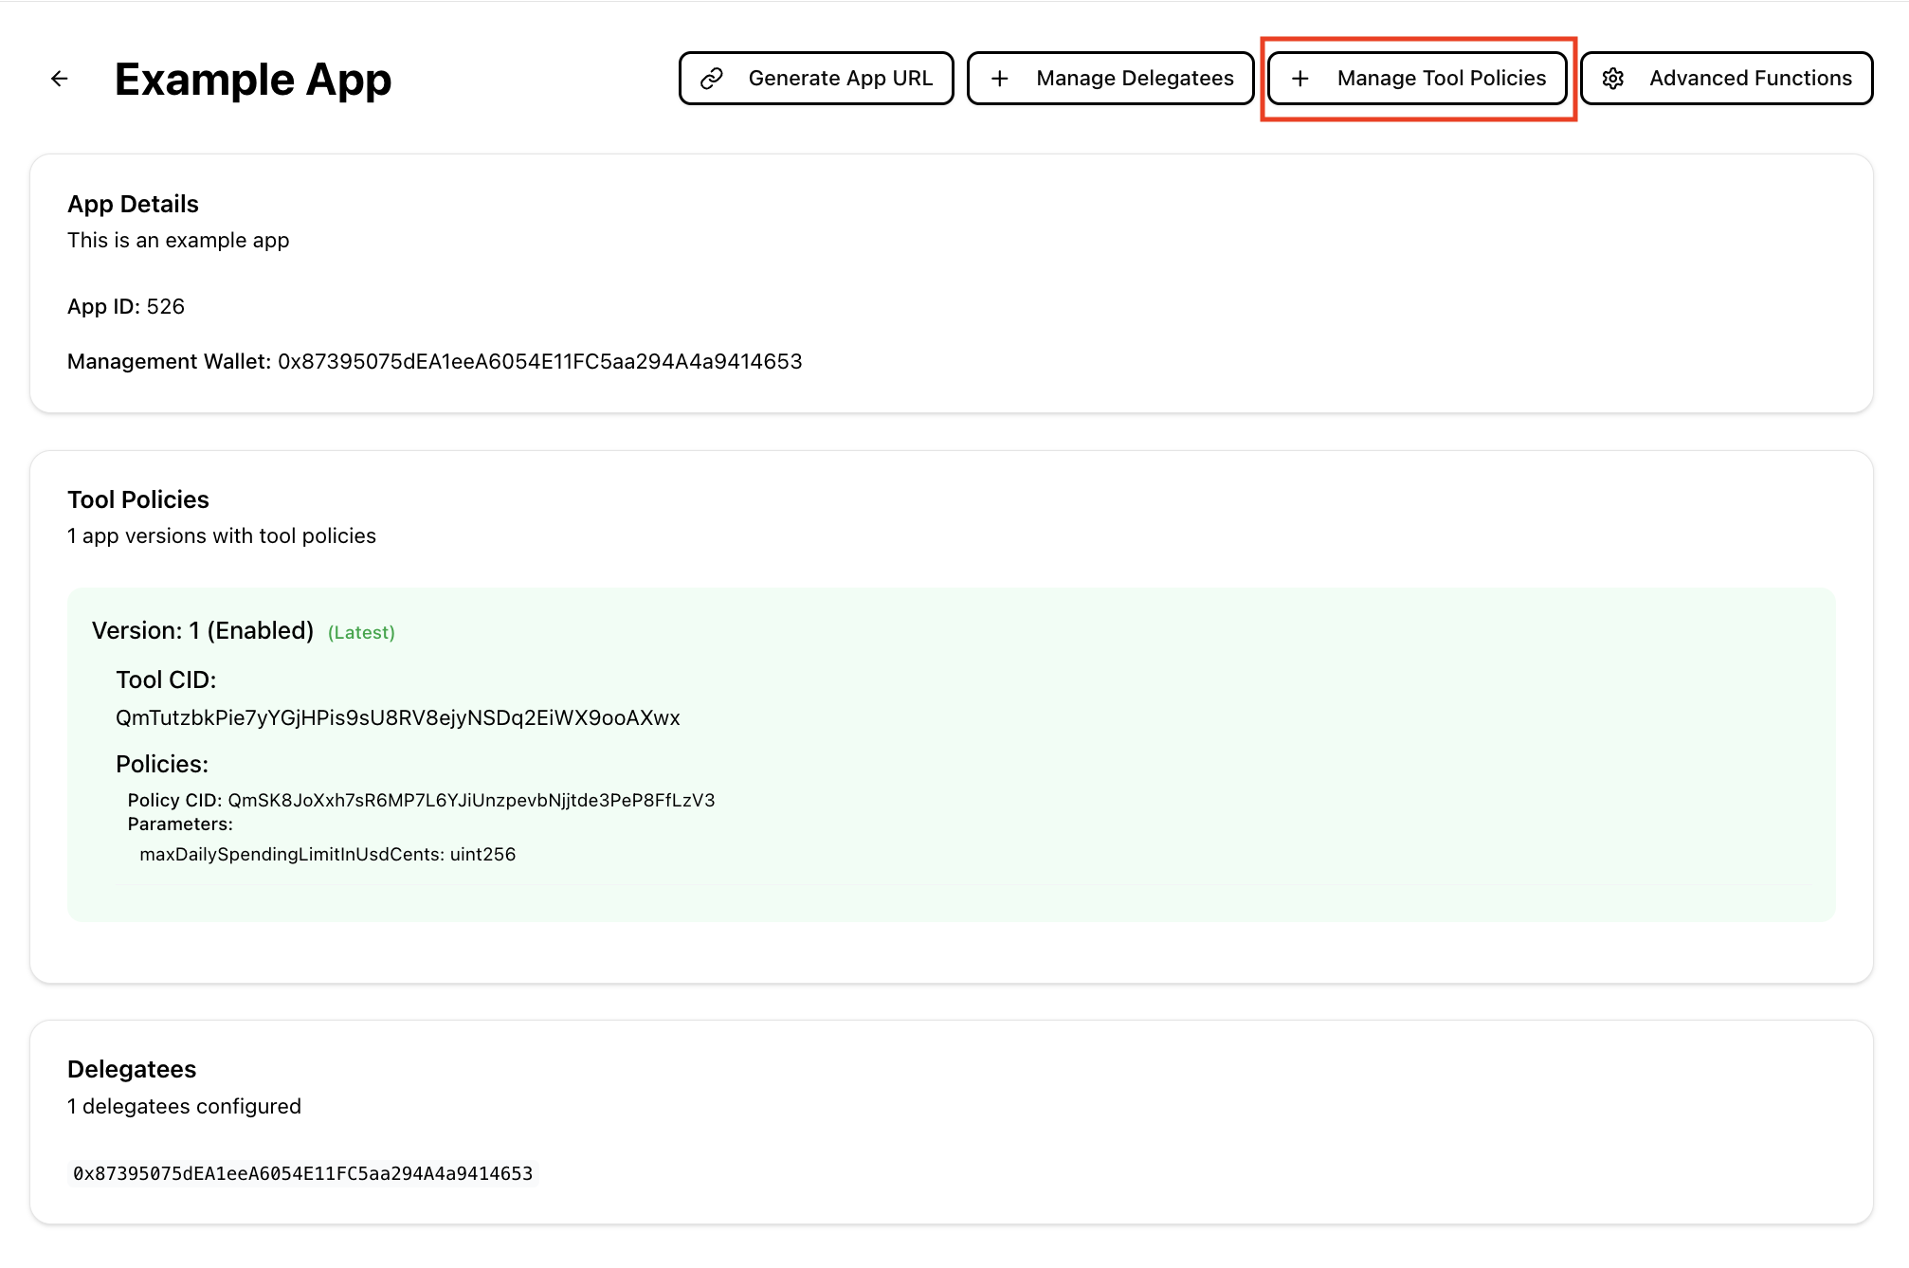Click '1 delegatees configured' text
The image size is (1909, 1268).
tap(184, 1107)
